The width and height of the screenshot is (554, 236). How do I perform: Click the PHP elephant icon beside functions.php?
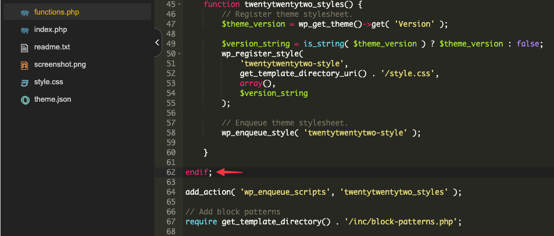pyautogui.click(x=24, y=13)
